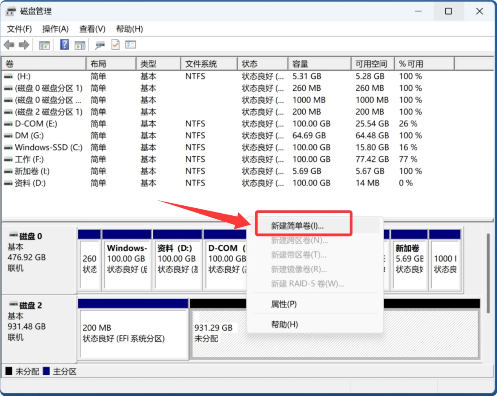Open the 文件(F) menu
Image resolution: width=497 pixels, height=396 pixels.
(19, 29)
